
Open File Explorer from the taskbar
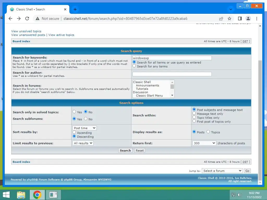pyautogui.click(x=21, y=195)
